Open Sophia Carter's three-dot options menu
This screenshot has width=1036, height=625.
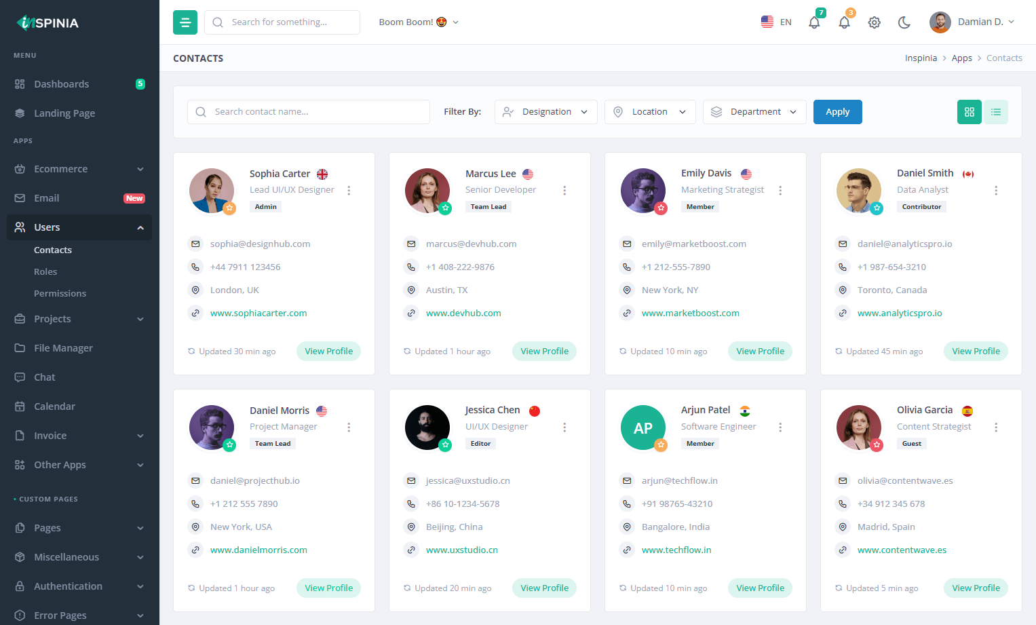point(349,191)
